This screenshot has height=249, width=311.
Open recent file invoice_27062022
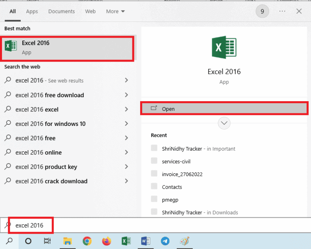pyautogui.click(x=182, y=174)
